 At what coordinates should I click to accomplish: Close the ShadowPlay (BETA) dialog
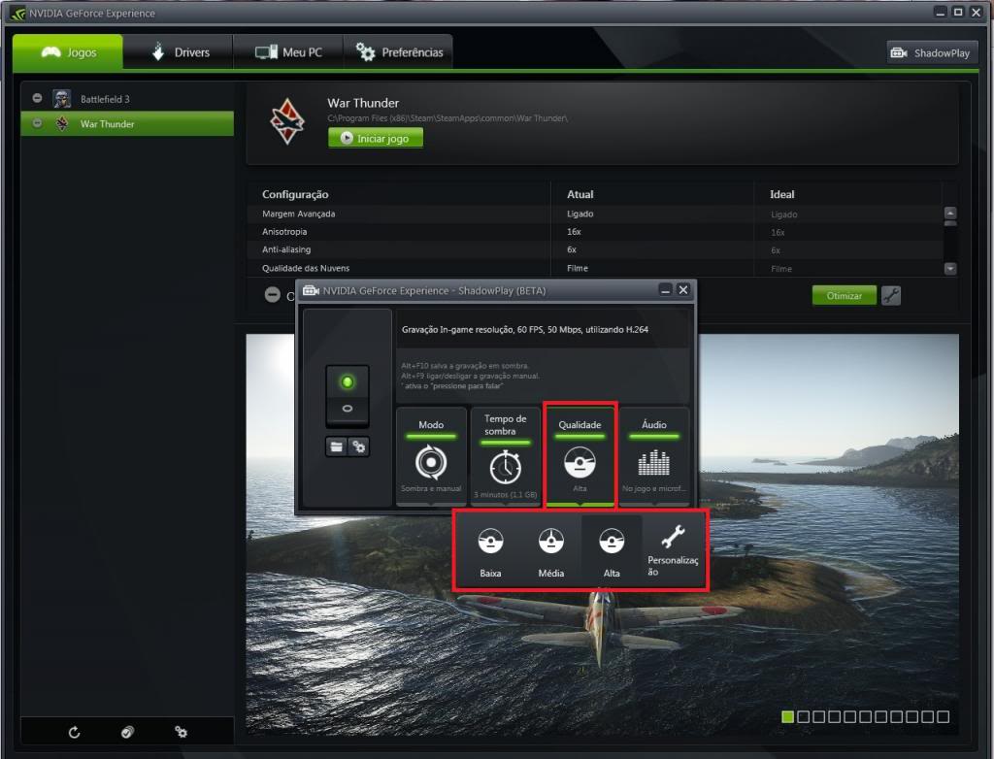pyautogui.click(x=682, y=290)
